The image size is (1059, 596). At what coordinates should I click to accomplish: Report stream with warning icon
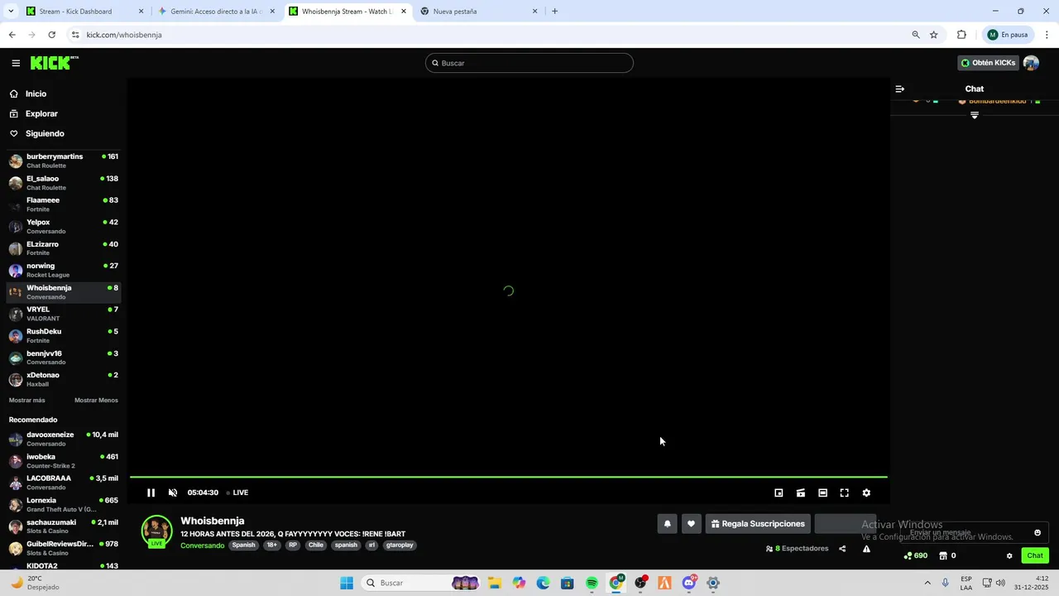(866, 549)
